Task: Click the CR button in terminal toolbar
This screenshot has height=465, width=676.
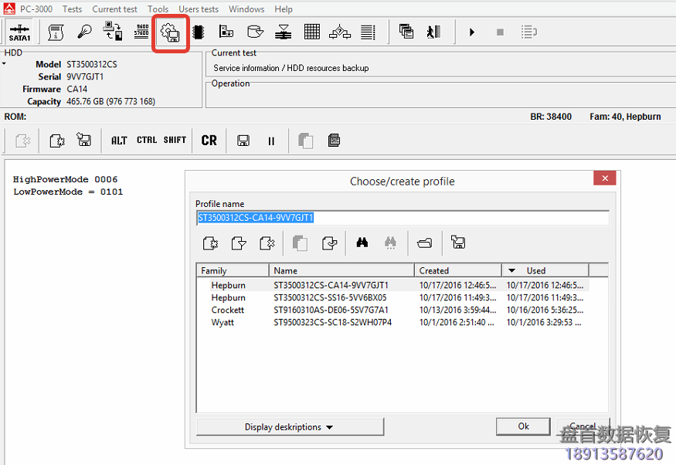Action: click(x=209, y=141)
